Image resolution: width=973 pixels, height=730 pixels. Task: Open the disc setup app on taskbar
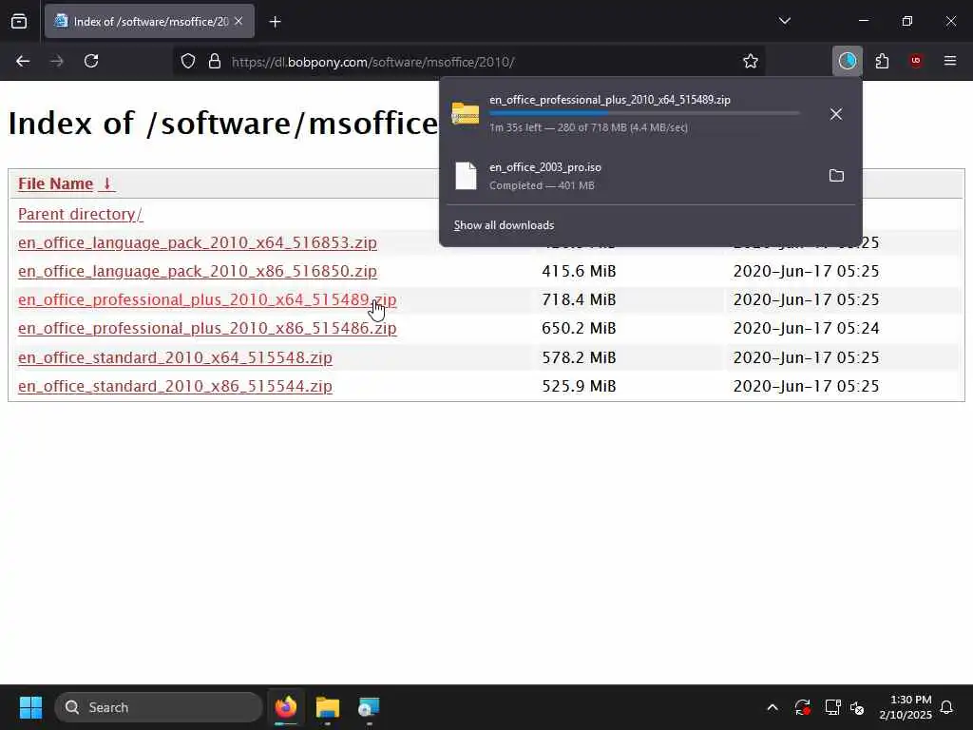(369, 707)
